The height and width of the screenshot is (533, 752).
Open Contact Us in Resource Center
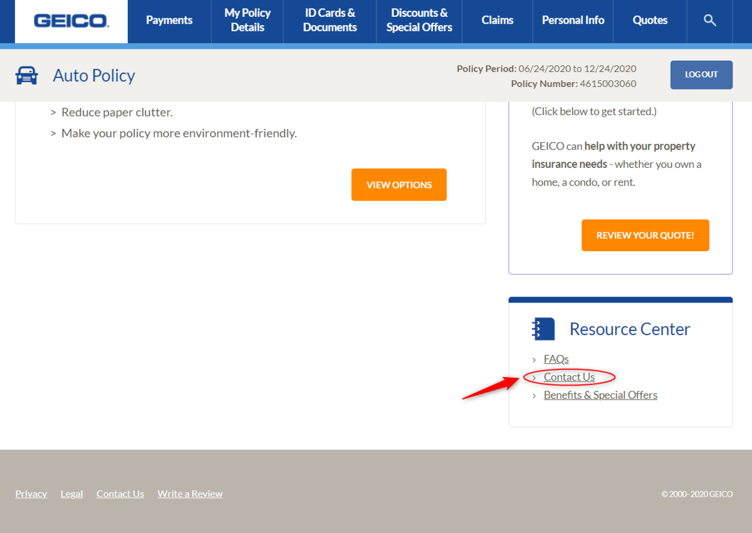coord(569,377)
